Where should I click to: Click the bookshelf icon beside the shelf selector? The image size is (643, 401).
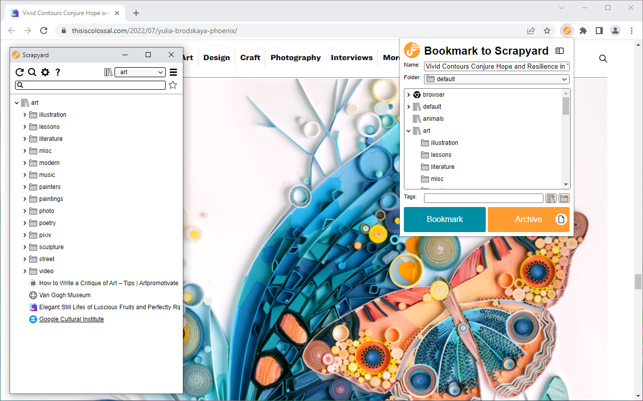[108, 72]
